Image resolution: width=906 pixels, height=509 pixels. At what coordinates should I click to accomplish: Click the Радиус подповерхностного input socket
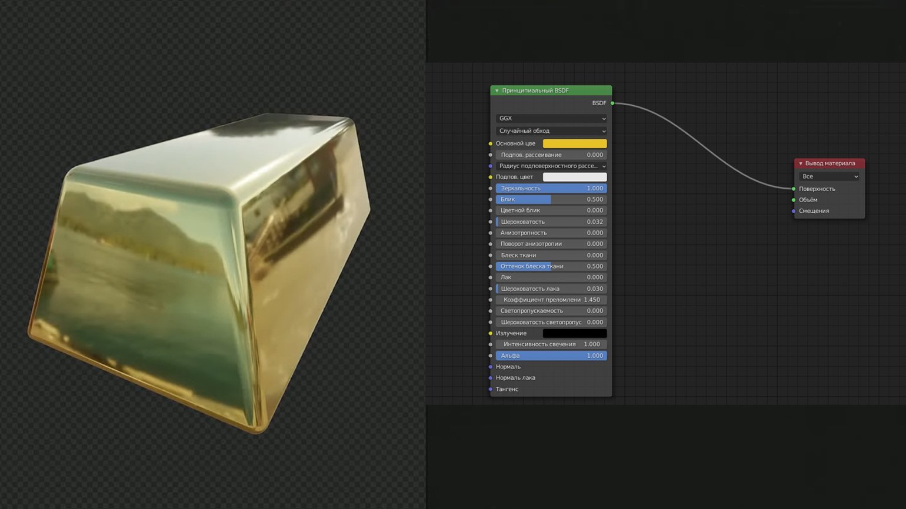point(491,166)
